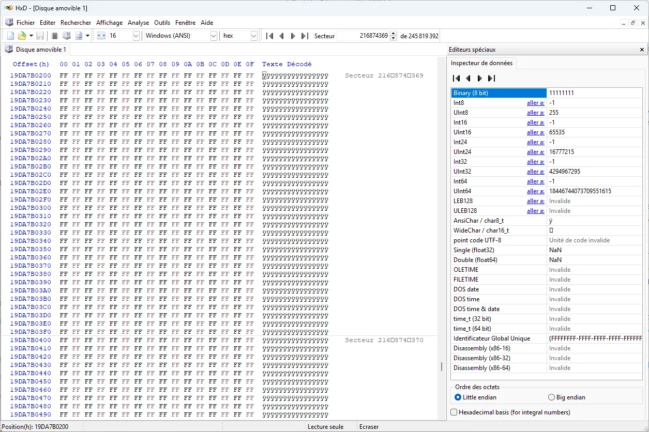Open the Fichier menu
649x432 pixels.
[x=25, y=23]
